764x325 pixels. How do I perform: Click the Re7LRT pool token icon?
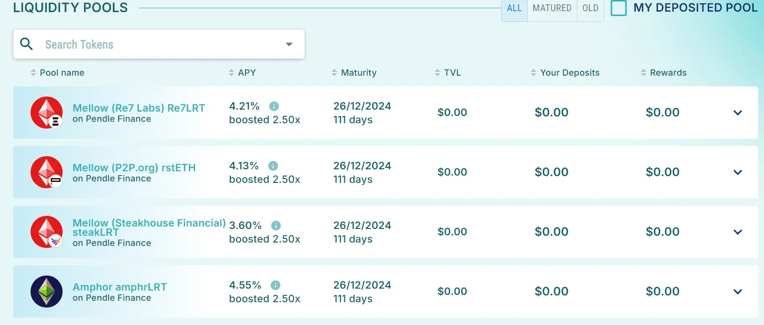pyautogui.click(x=47, y=113)
